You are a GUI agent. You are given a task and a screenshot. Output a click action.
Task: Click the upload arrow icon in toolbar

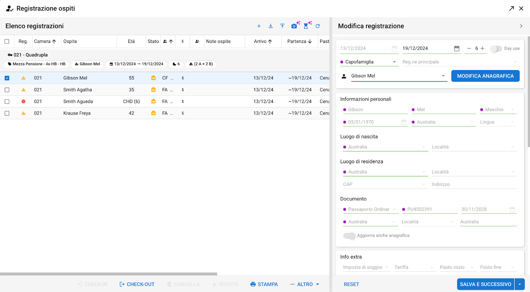click(x=282, y=26)
